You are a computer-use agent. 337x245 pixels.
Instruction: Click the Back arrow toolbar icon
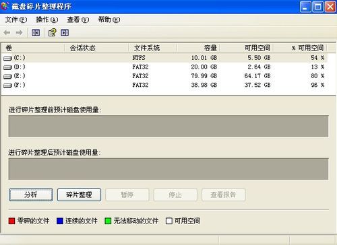[7, 33]
